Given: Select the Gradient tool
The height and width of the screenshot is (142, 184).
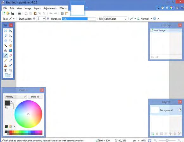Looking at the screenshot, I should point(10,51).
